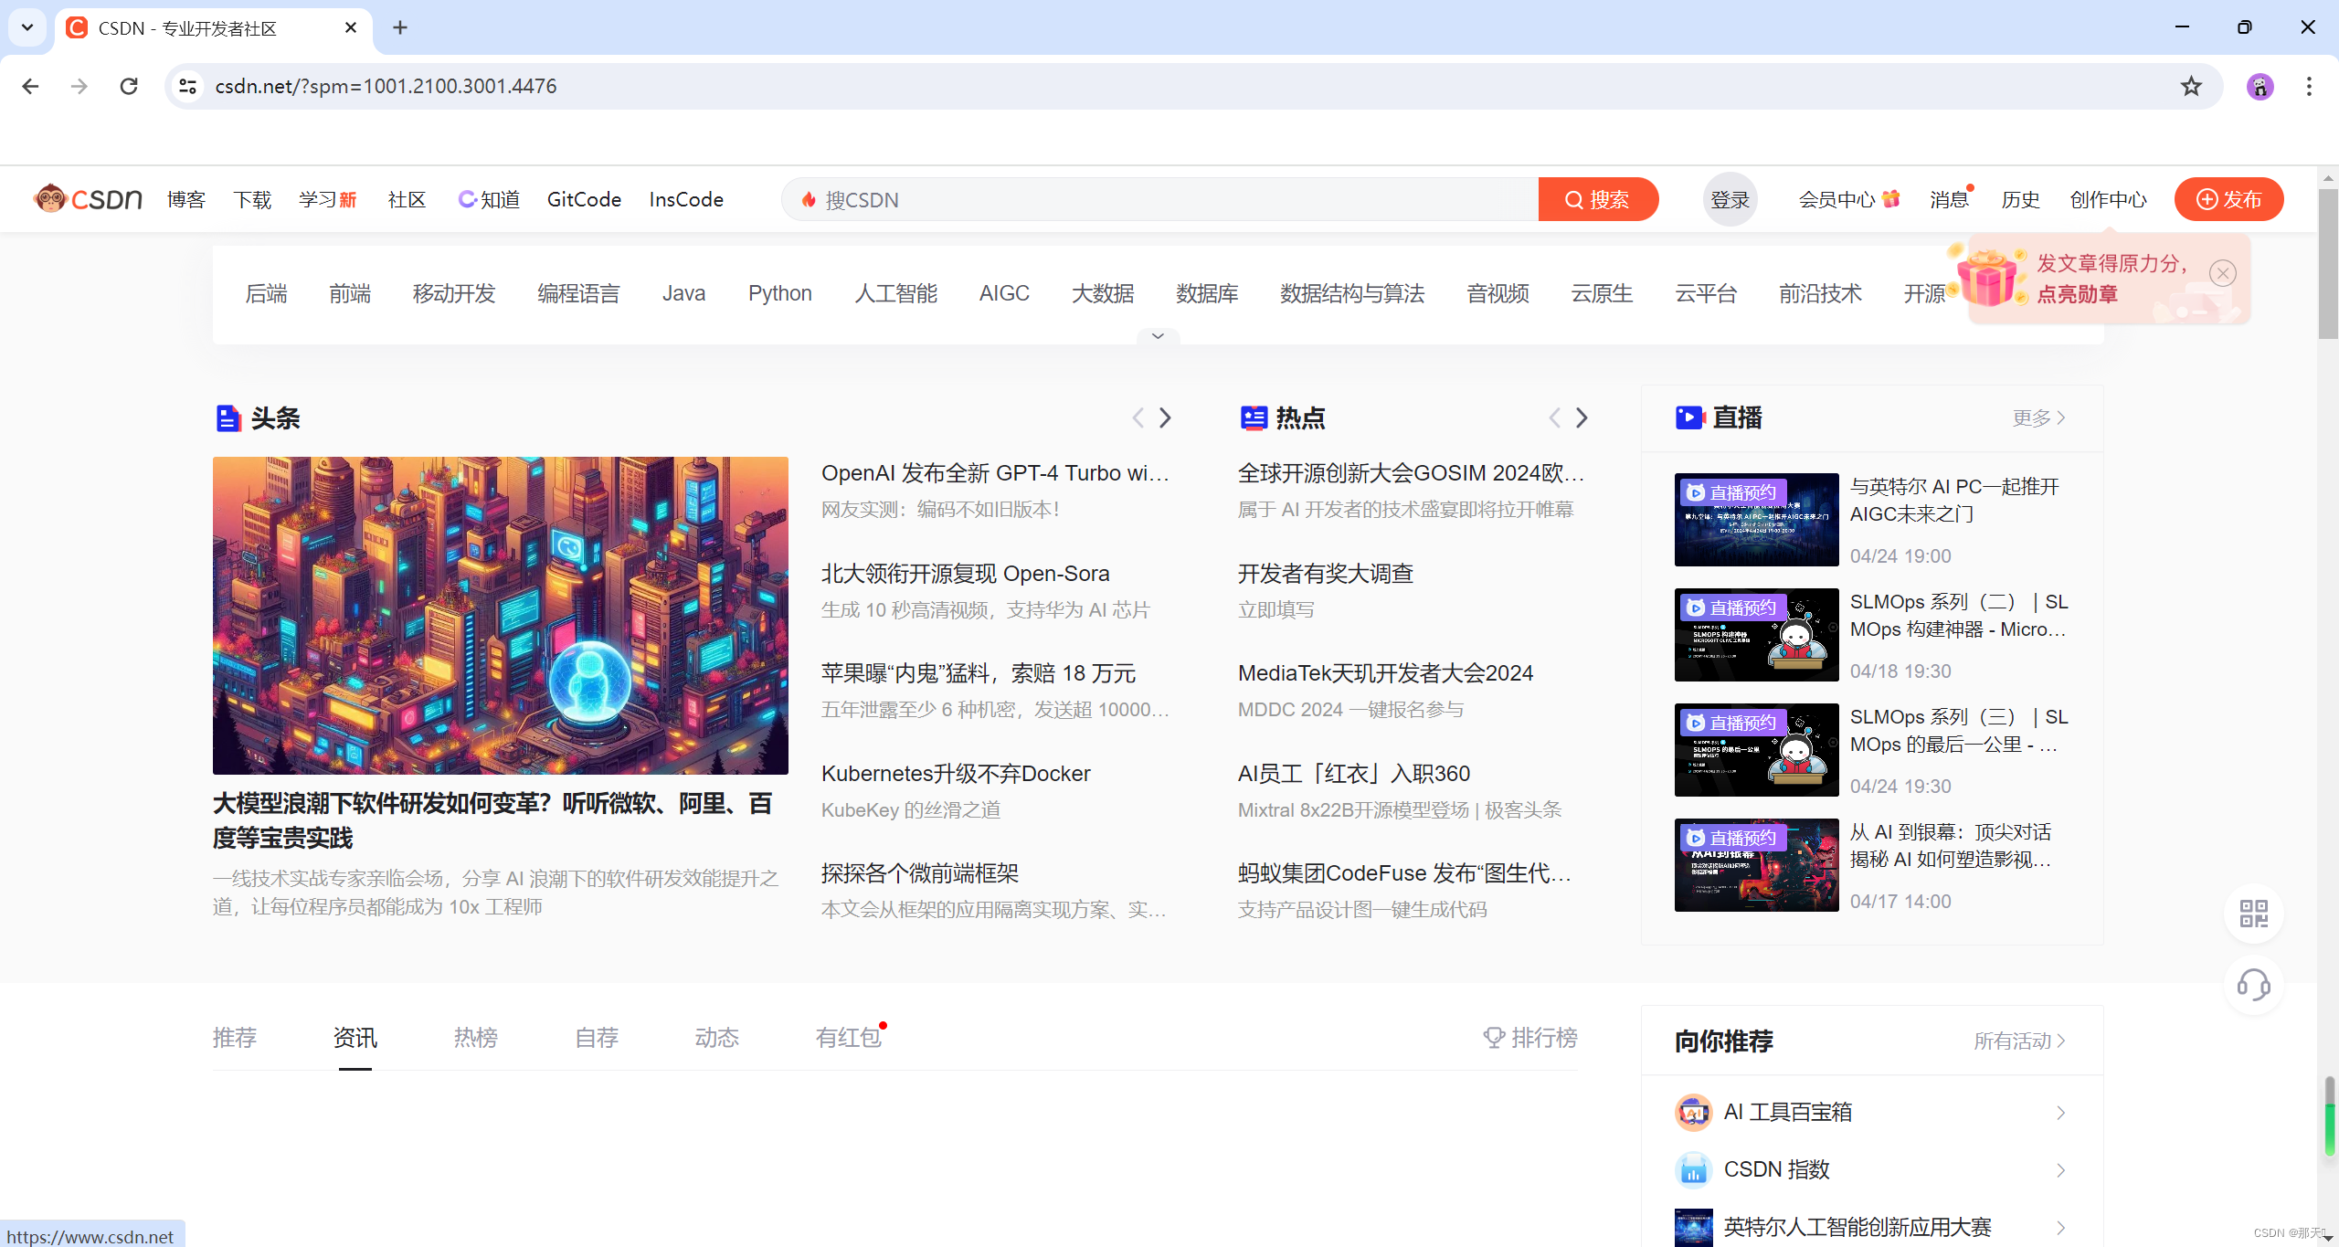This screenshot has height=1247, width=2339.
Task: Open customer service headset button
Action: [x=2254, y=985]
